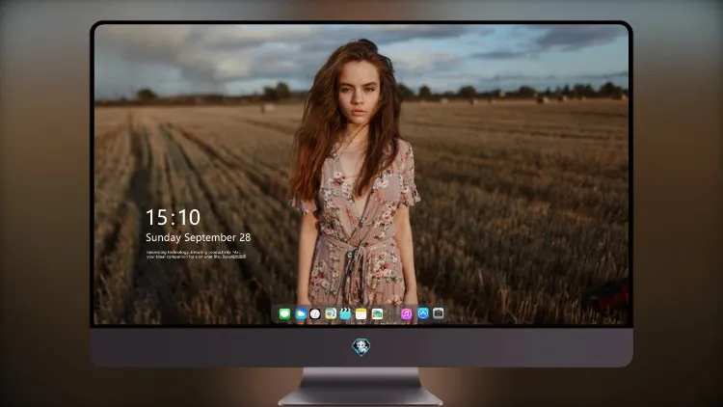Image resolution: width=723 pixels, height=407 pixels.
Task: Click the monitor's metal stand
Action: coord(361,387)
